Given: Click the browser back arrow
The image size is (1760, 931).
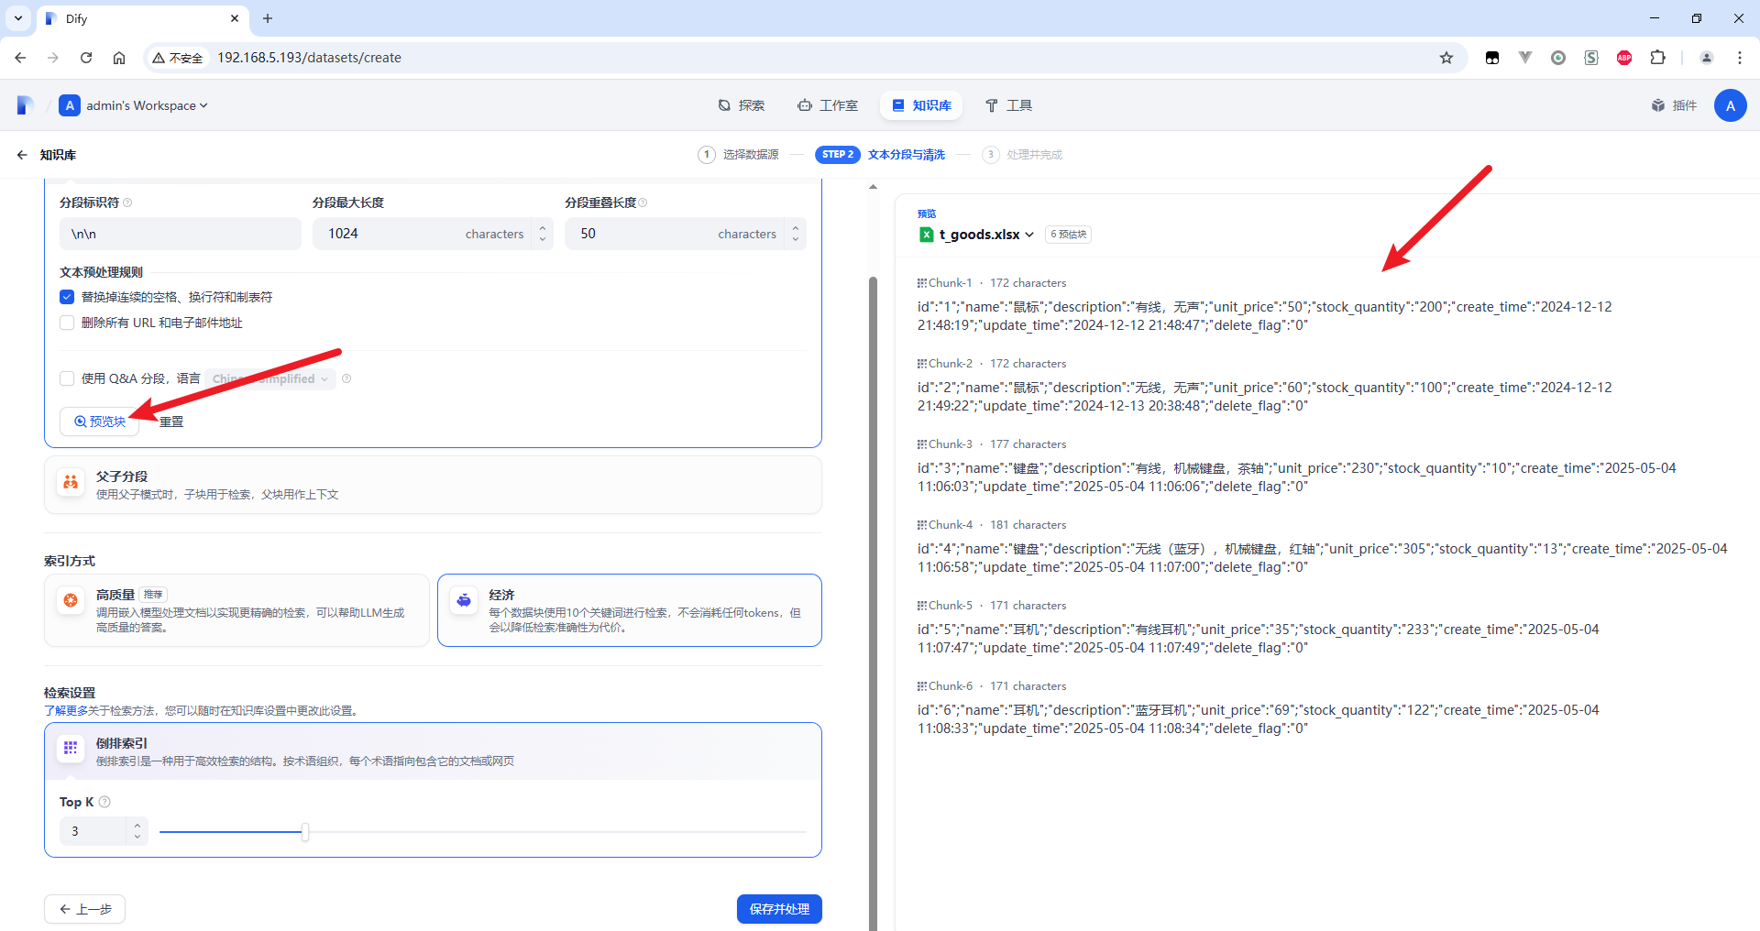Looking at the screenshot, I should [20, 58].
